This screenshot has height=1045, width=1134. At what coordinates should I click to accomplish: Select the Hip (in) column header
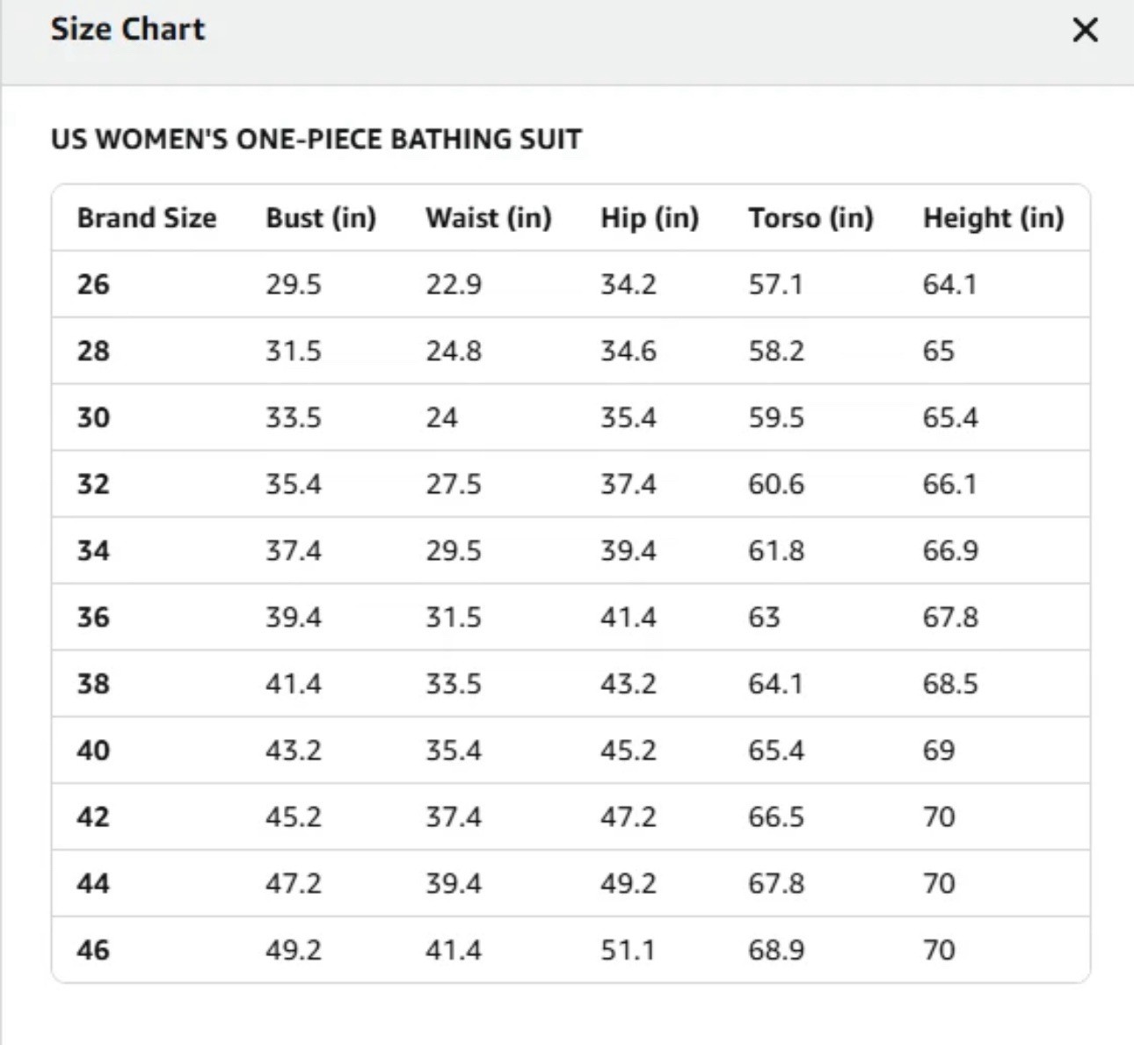pos(650,218)
